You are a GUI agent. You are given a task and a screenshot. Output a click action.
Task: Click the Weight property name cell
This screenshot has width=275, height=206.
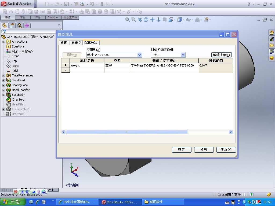[87, 65]
